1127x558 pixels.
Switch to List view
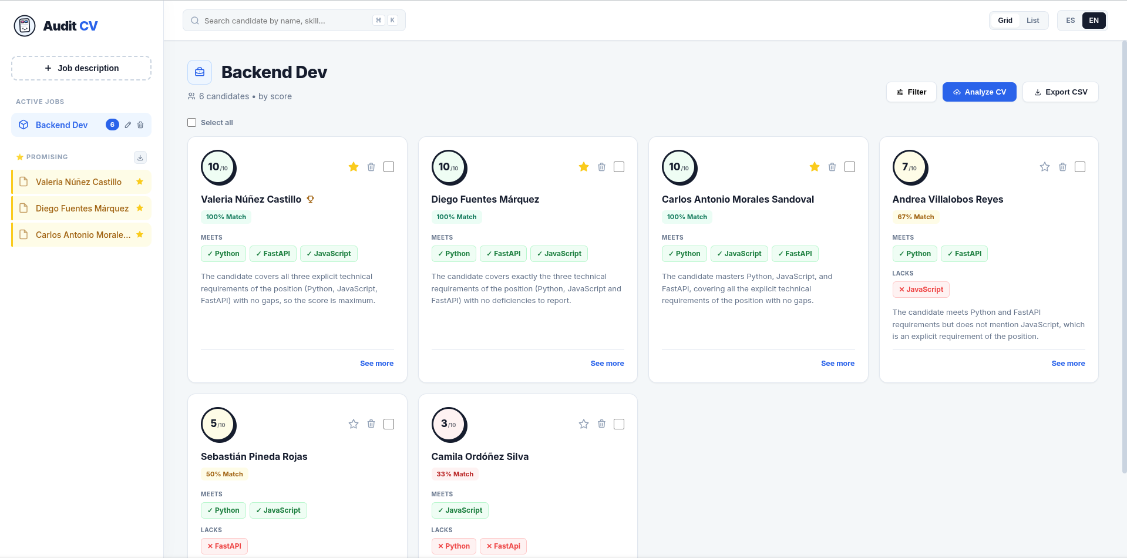click(x=1033, y=21)
